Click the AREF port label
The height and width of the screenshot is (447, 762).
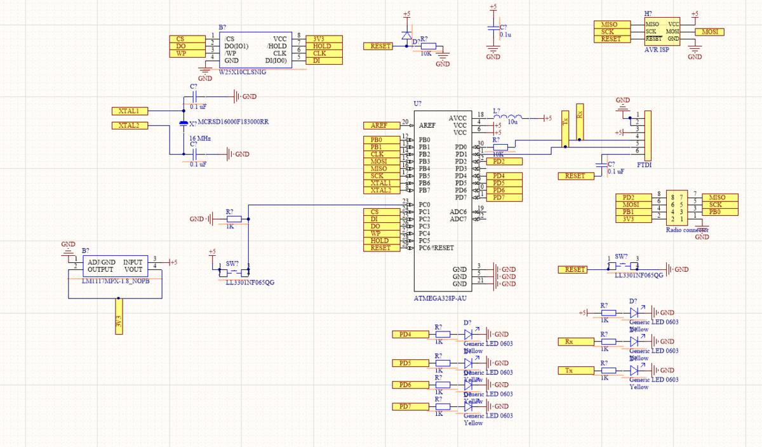click(380, 125)
